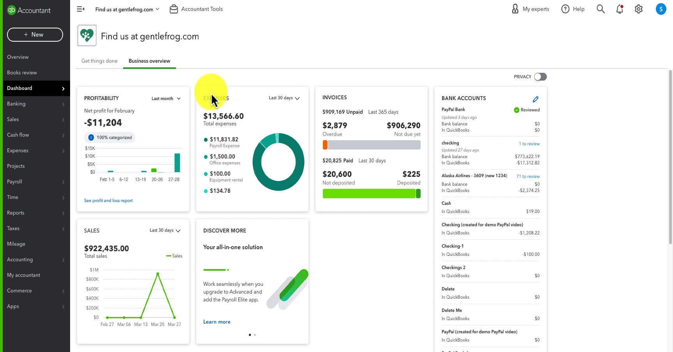Open the company switcher dropdown

(x=127, y=9)
